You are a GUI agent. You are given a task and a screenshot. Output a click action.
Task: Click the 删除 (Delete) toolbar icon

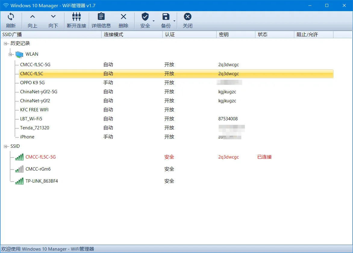(x=123, y=17)
